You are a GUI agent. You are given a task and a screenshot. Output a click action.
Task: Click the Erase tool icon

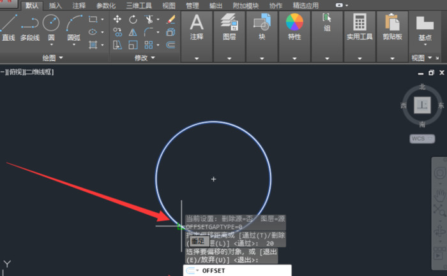click(170, 19)
